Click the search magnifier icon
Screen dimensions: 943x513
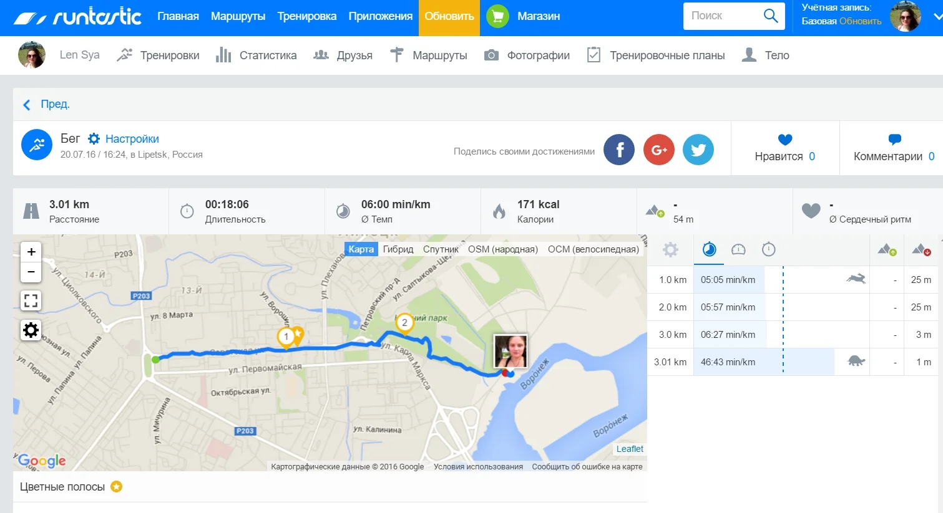pos(771,16)
